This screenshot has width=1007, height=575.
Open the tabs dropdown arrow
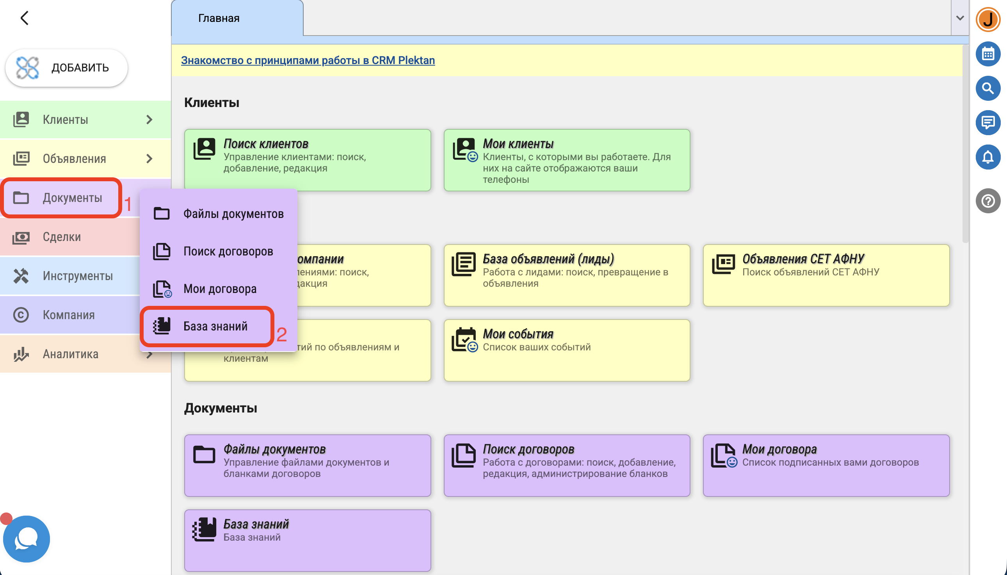pyautogui.click(x=960, y=18)
